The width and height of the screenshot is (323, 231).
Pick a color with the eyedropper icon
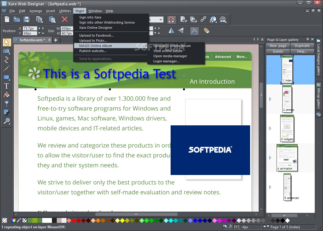point(19,220)
